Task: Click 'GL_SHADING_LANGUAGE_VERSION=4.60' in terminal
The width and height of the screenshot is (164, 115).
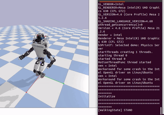Action: (125, 21)
